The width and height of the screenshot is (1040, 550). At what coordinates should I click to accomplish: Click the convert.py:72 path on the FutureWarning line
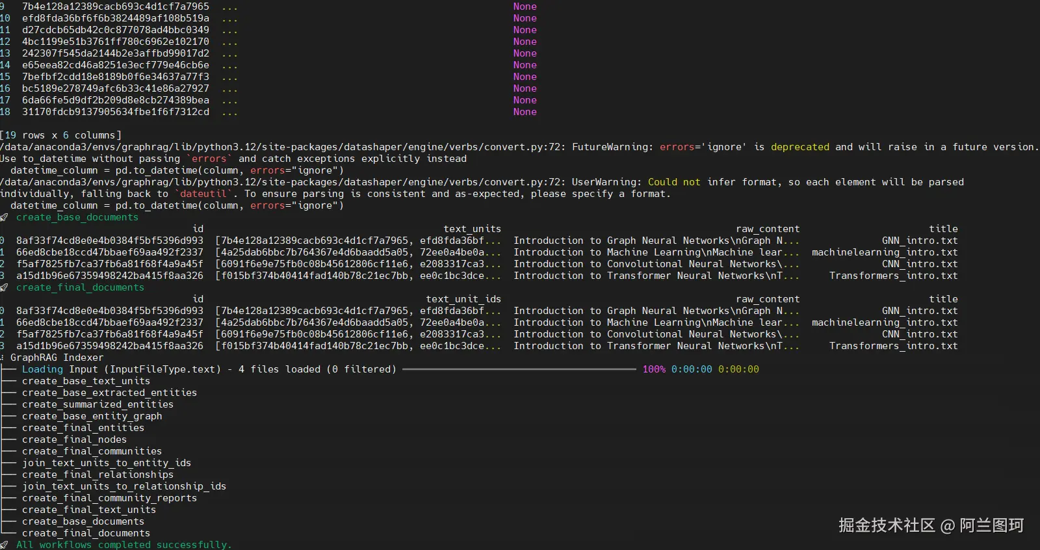pyautogui.click(x=283, y=147)
